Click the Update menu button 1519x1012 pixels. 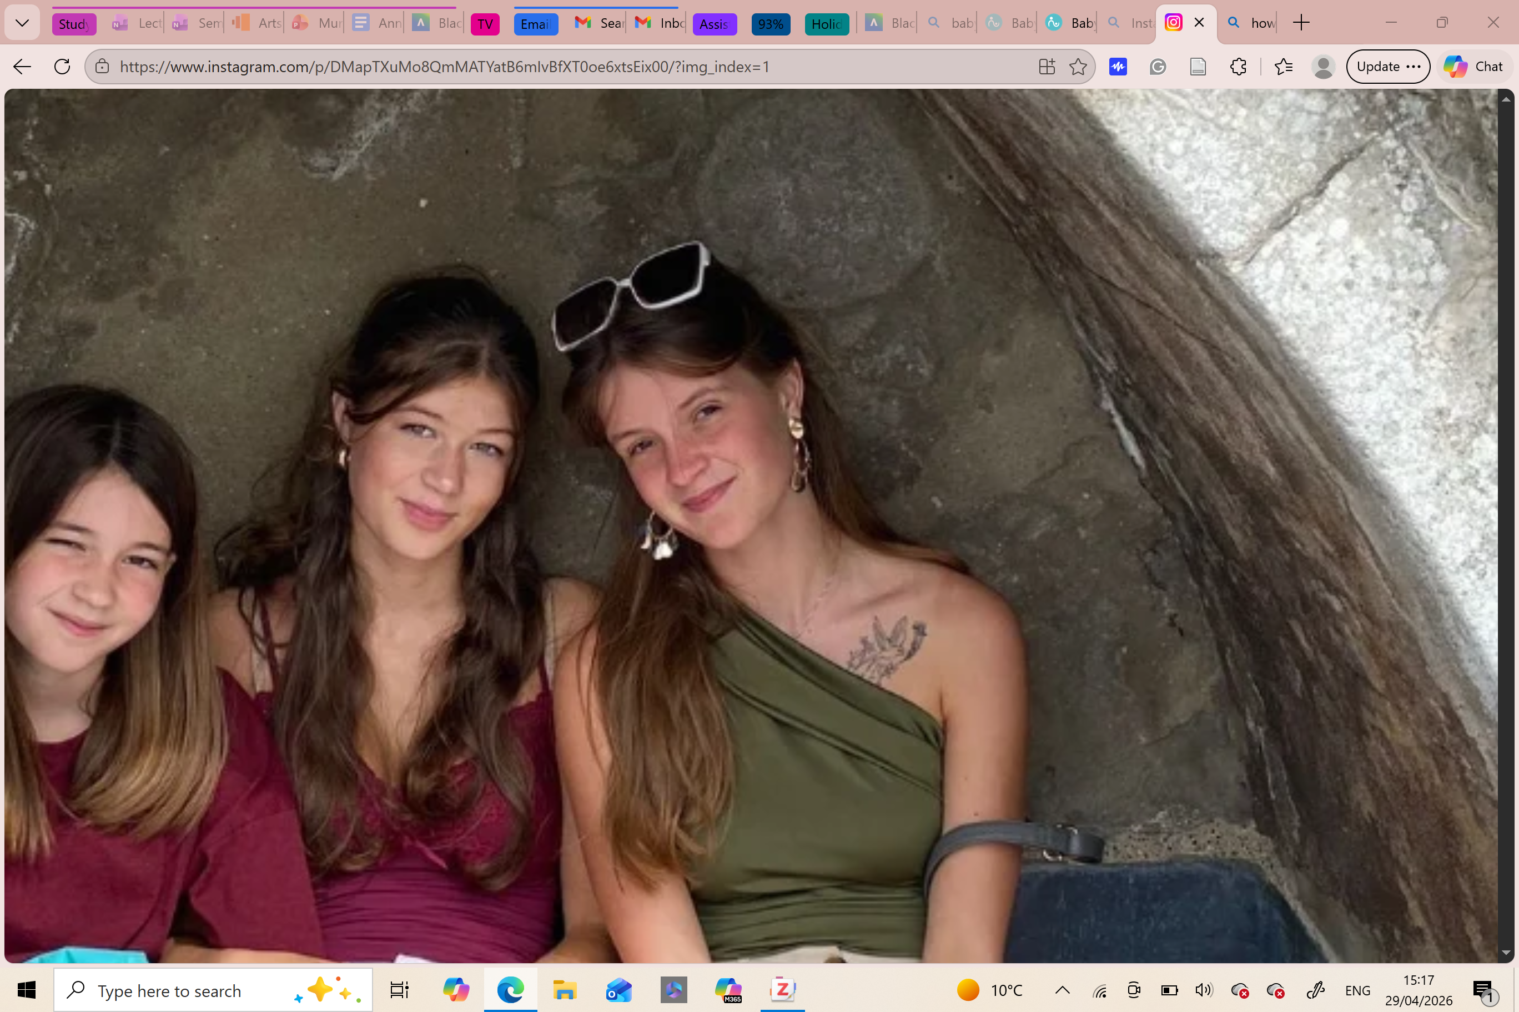[x=1388, y=67]
